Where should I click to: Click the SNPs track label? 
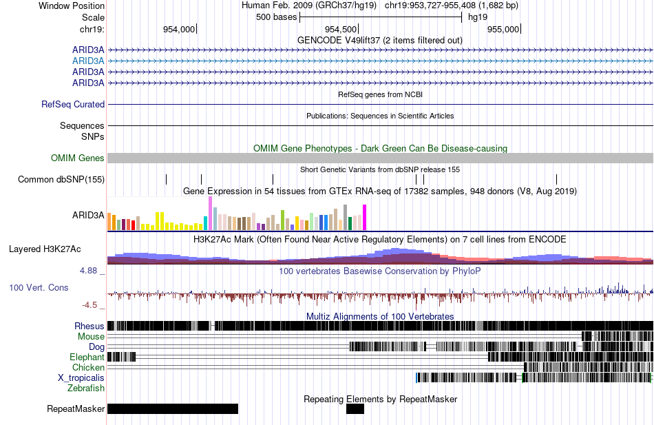point(93,137)
